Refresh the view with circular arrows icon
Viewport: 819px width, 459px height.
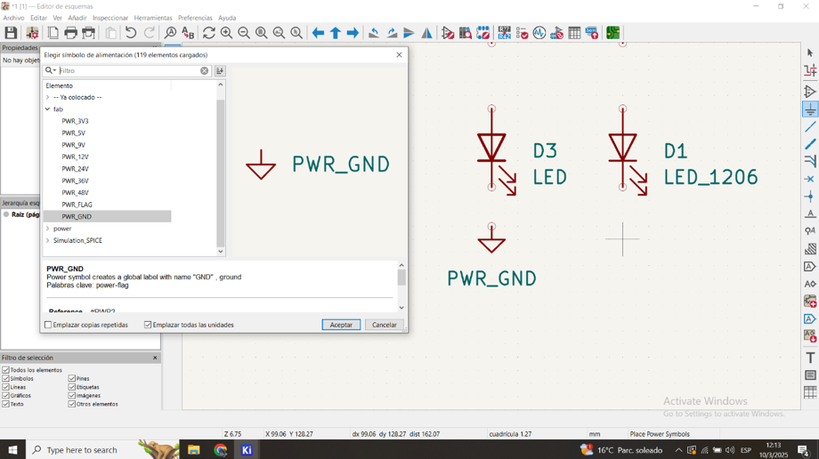click(x=209, y=33)
